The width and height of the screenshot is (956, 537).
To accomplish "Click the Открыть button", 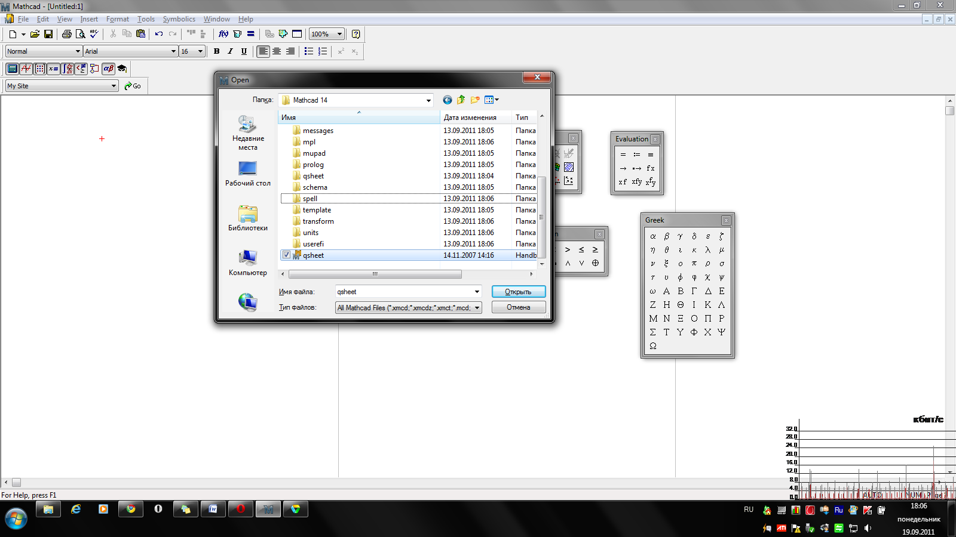I will point(519,292).
